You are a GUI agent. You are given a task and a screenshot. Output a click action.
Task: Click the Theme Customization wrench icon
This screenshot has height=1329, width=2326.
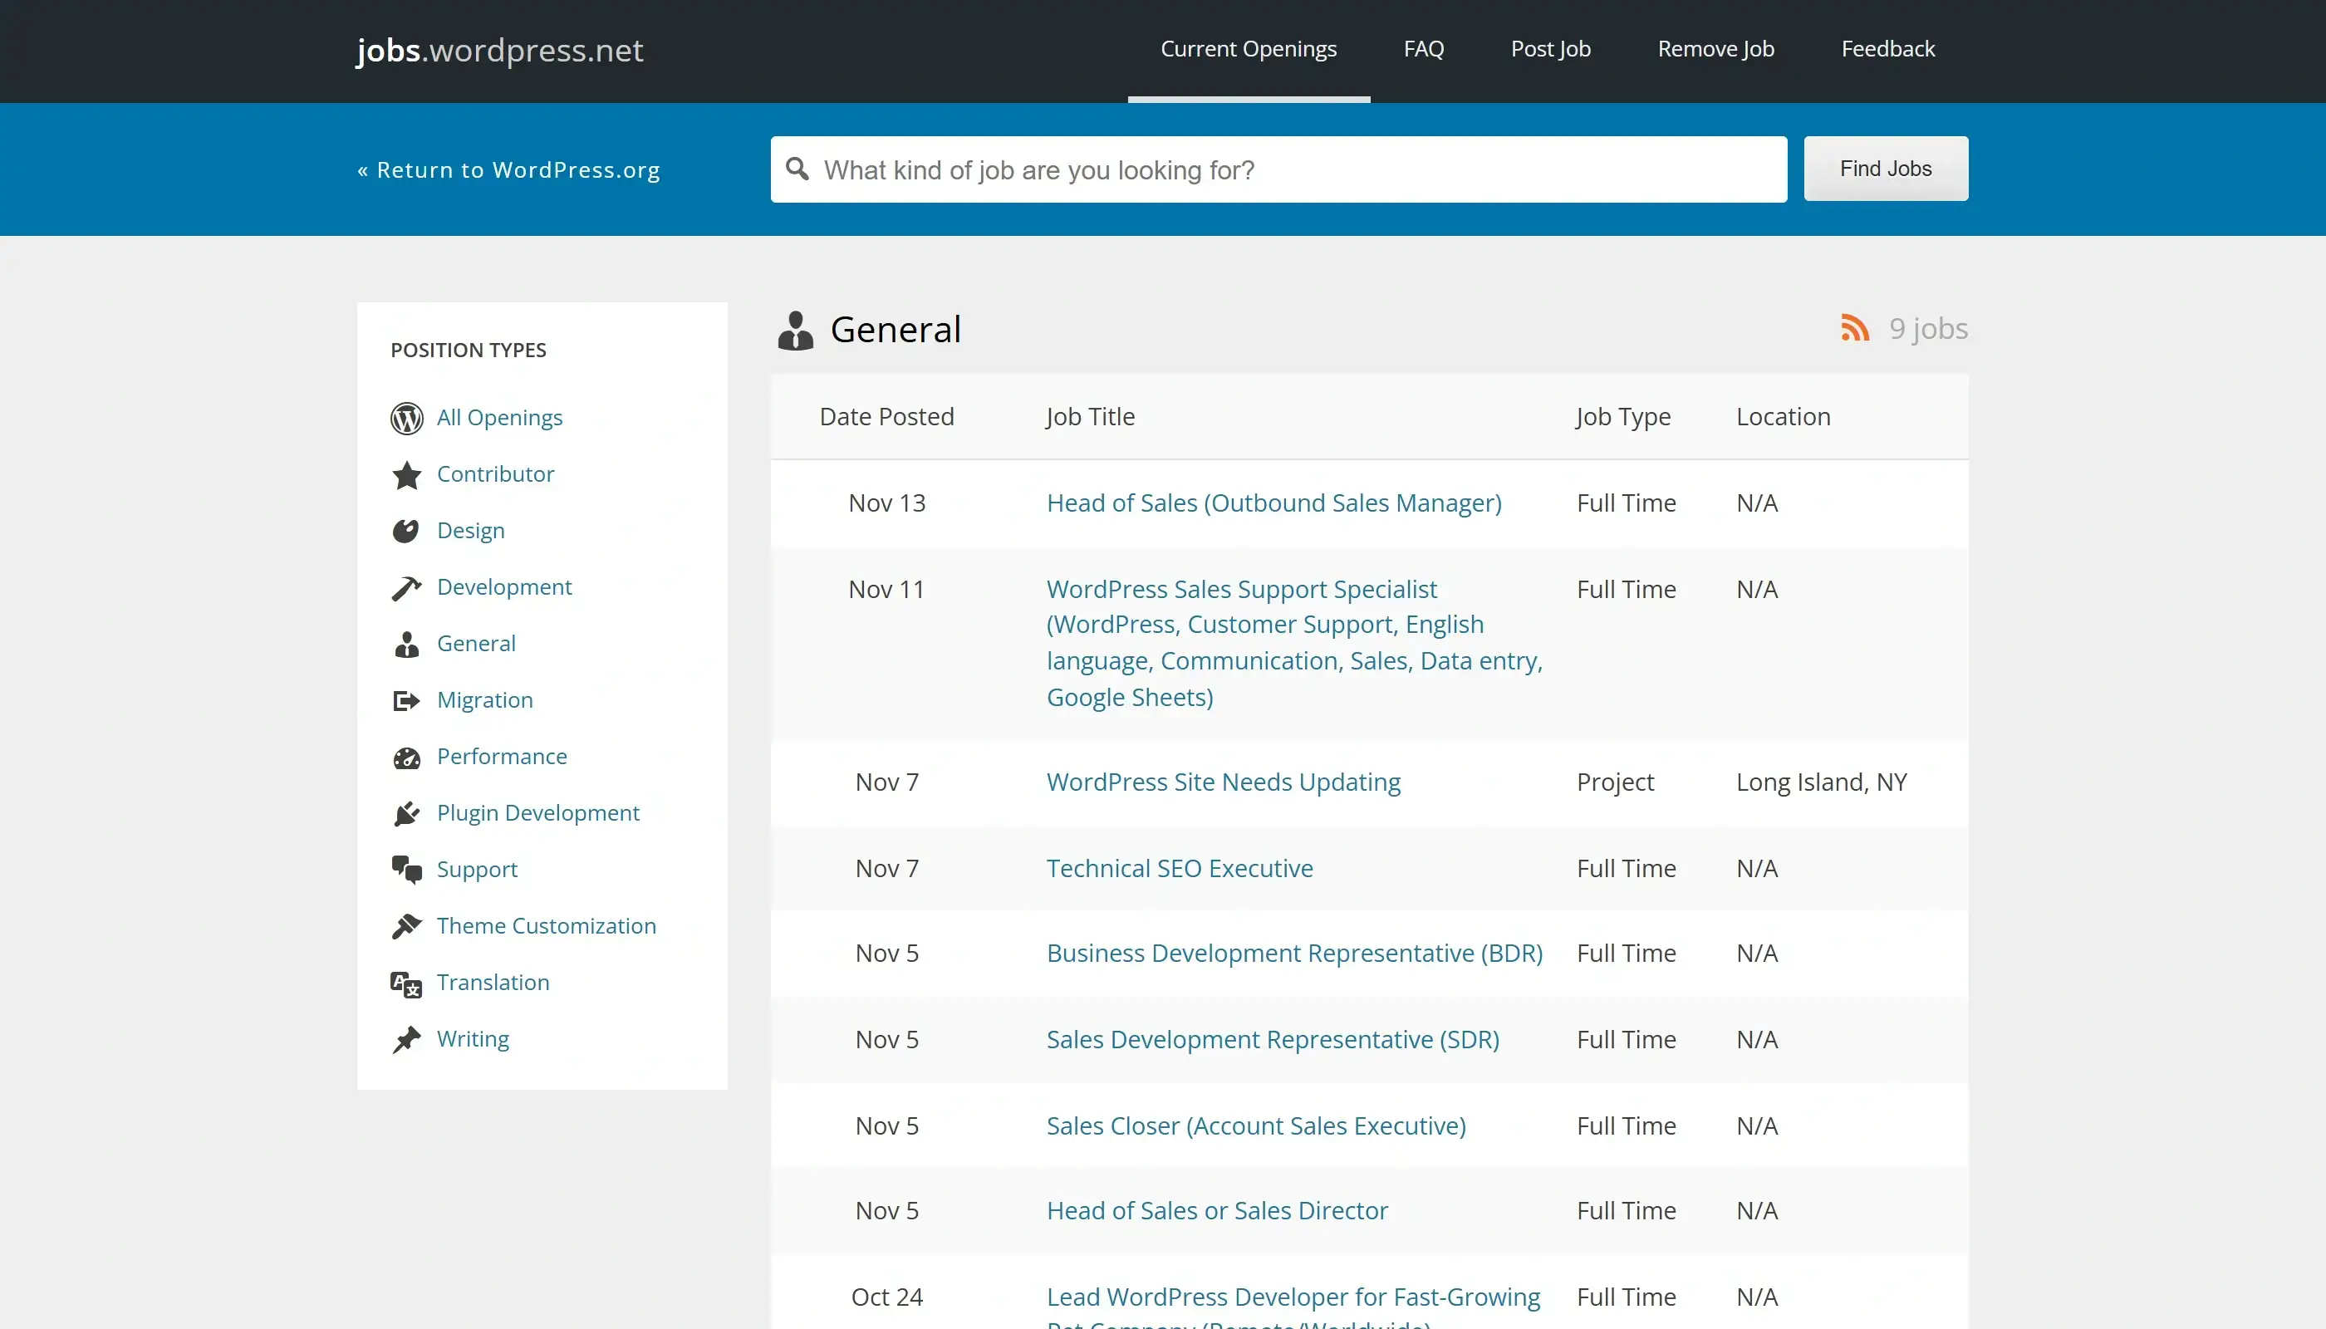pos(407,926)
